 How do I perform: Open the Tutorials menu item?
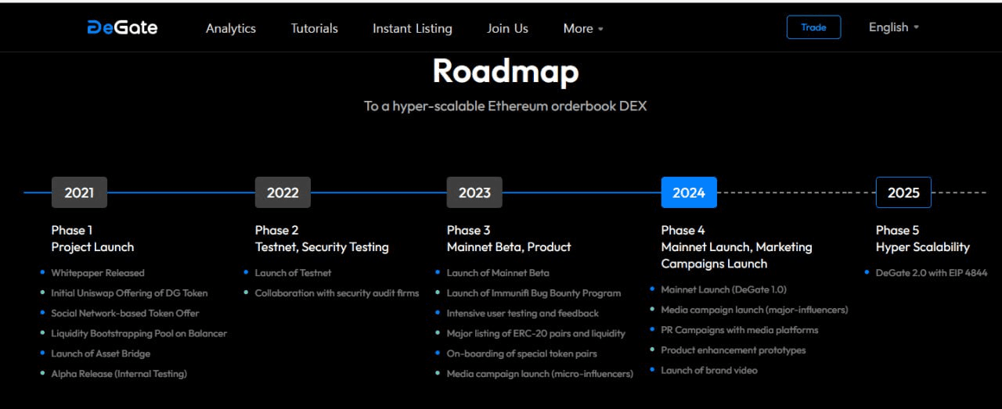coord(315,28)
